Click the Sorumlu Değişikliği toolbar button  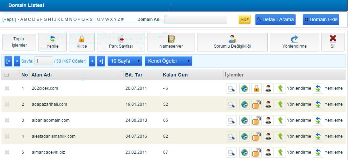pos(232,42)
